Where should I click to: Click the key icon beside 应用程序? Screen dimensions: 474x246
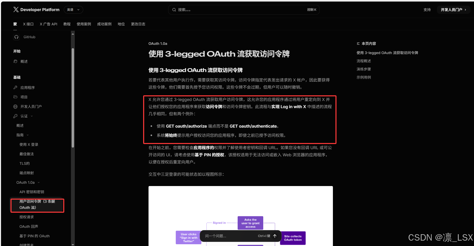pyautogui.click(x=15, y=87)
